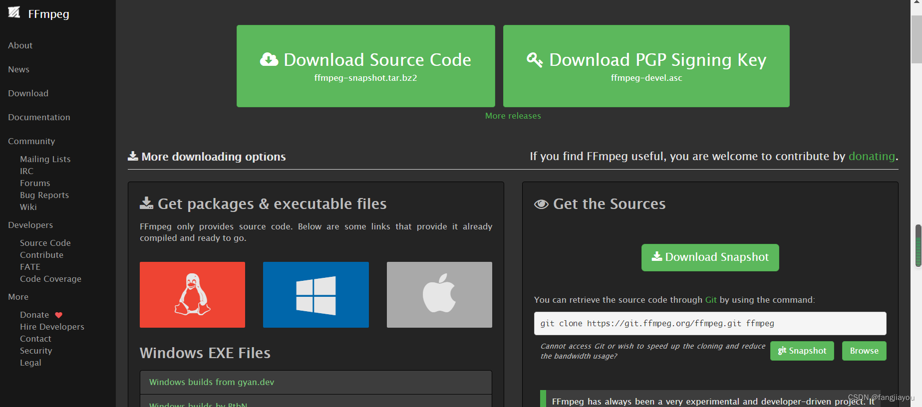The height and width of the screenshot is (407, 922).
Task: Click download icon beside Get packages heading
Action: (x=146, y=203)
